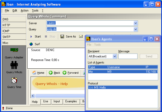Screen dimensions: 162x112
Task: Select the Query WhoIs people icon
Action: pyautogui.click(x=14, y=65)
